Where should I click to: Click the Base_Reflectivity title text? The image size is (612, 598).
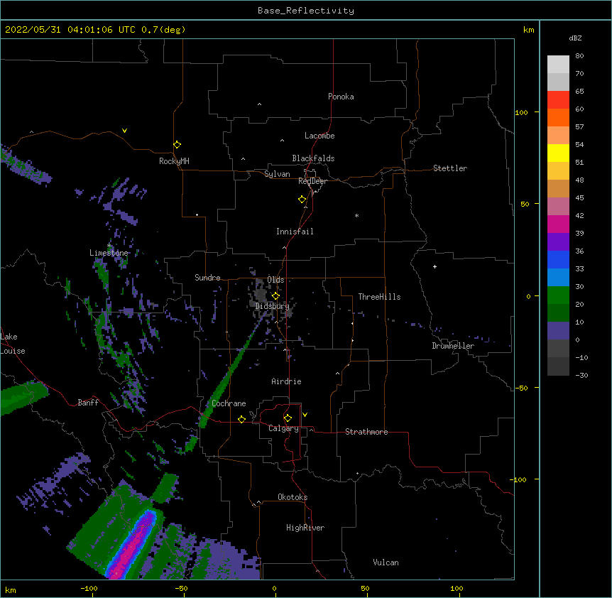[x=306, y=11]
